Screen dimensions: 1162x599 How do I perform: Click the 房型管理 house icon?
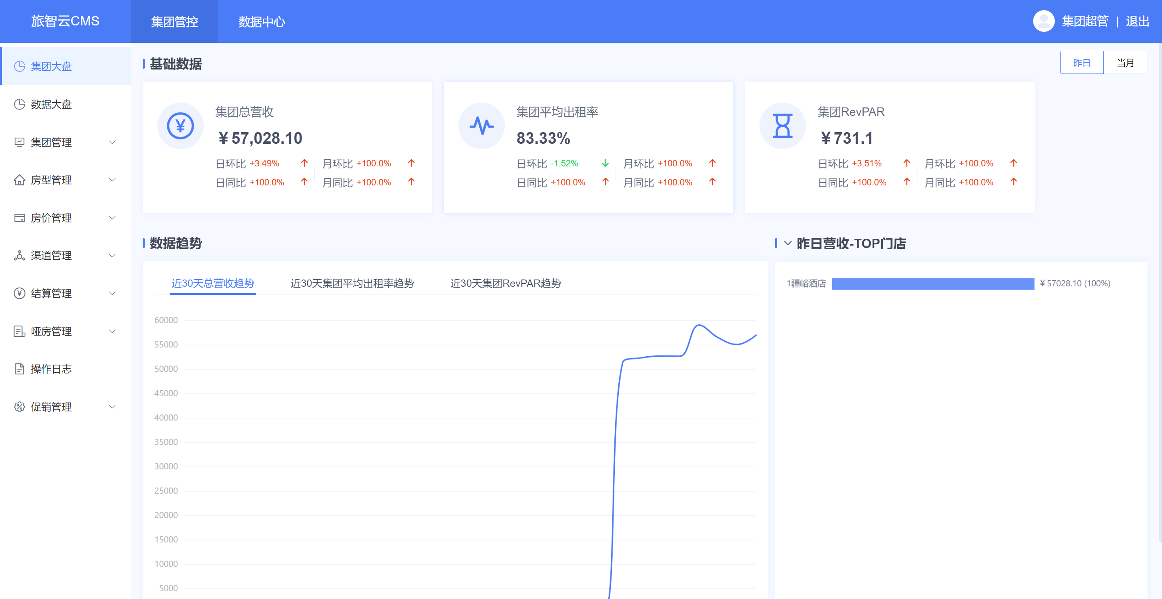19,180
